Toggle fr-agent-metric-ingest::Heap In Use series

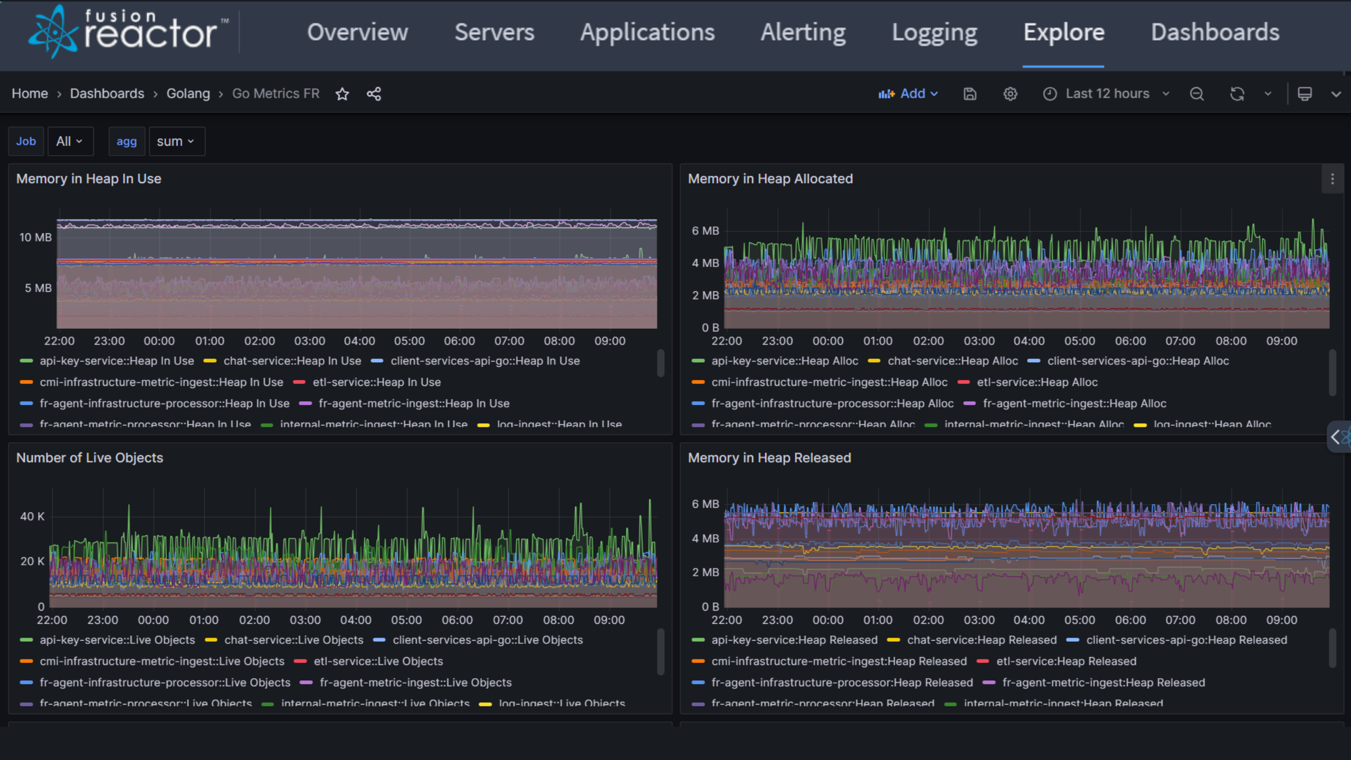click(x=414, y=404)
